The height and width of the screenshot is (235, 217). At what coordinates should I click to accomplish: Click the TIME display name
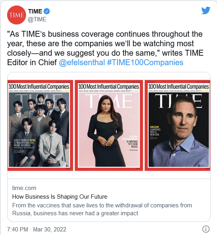pyautogui.click(x=35, y=11)
